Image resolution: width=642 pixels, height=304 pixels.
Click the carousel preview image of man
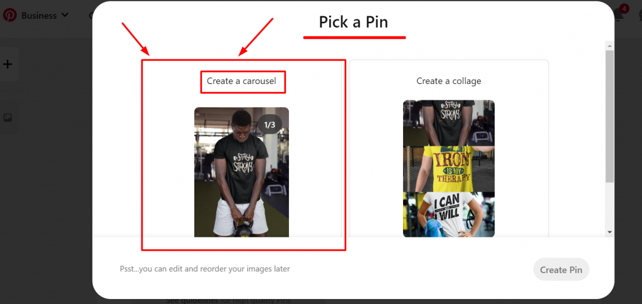pyautogui.click(x=241, y=172)
